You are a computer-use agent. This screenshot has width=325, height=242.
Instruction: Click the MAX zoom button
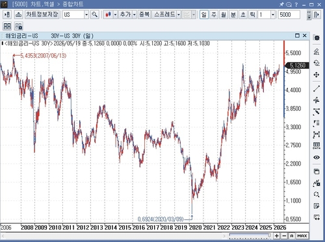[x=302, y=236]
